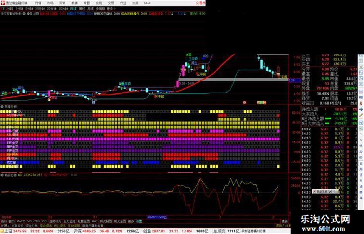Image resolution: width=364 pixels, height=234 pixels.
Task: Select the 周线 period tab
Action: click(x=82, y=9)
